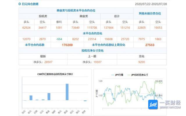Click commercial long value 73649
186x116 pixels.
click(x=76, y=28)
